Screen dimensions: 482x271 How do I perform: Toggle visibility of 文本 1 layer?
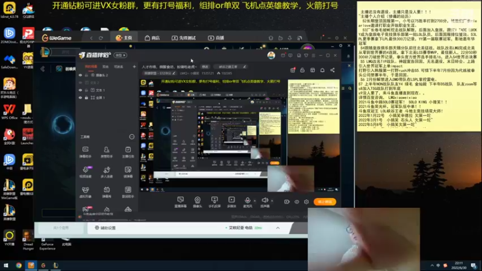81,90
